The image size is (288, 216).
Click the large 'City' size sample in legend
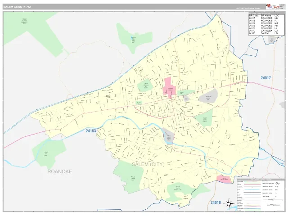pyautogui.click(x=277, y=183)
